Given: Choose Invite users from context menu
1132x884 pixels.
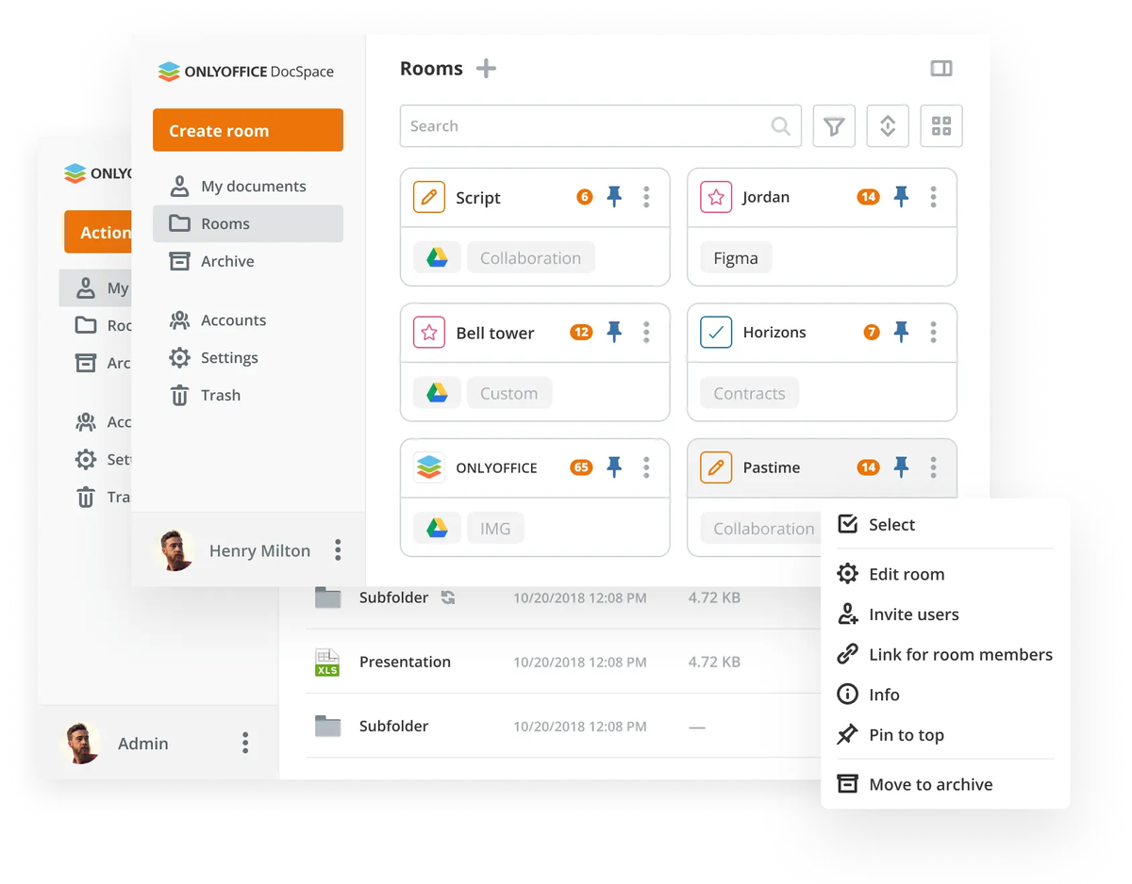Looking at the screenshot, I should [x=945, y=614].
